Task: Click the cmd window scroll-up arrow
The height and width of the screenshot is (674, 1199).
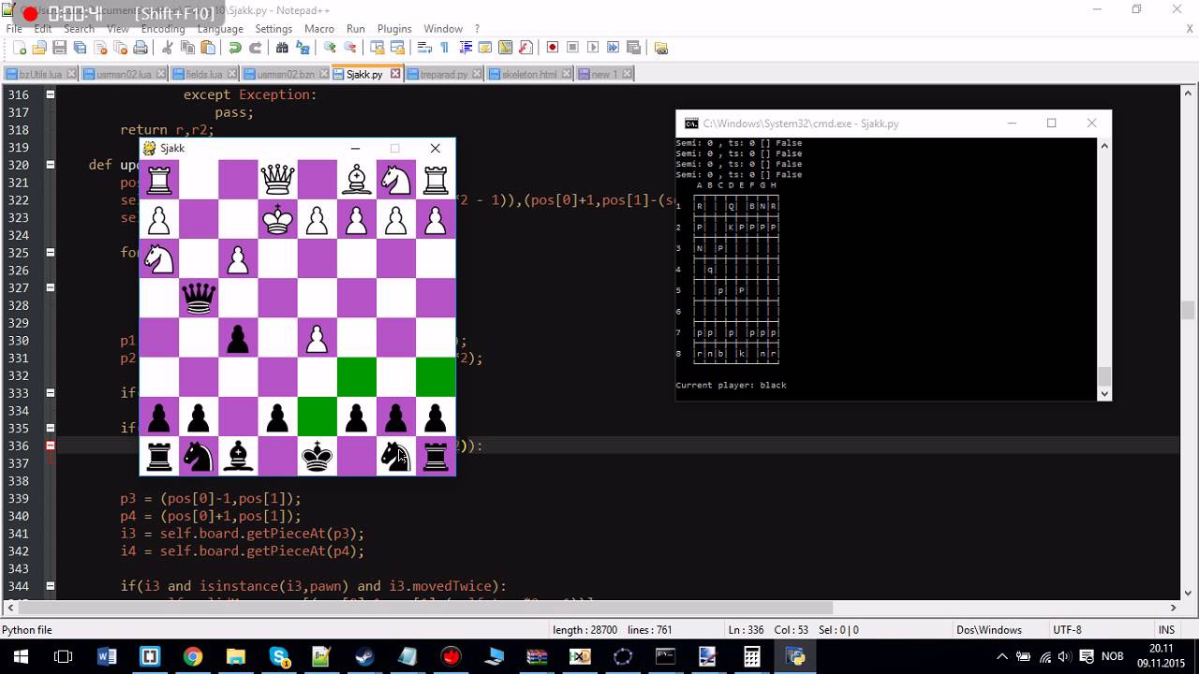Action: (1104, 146)
